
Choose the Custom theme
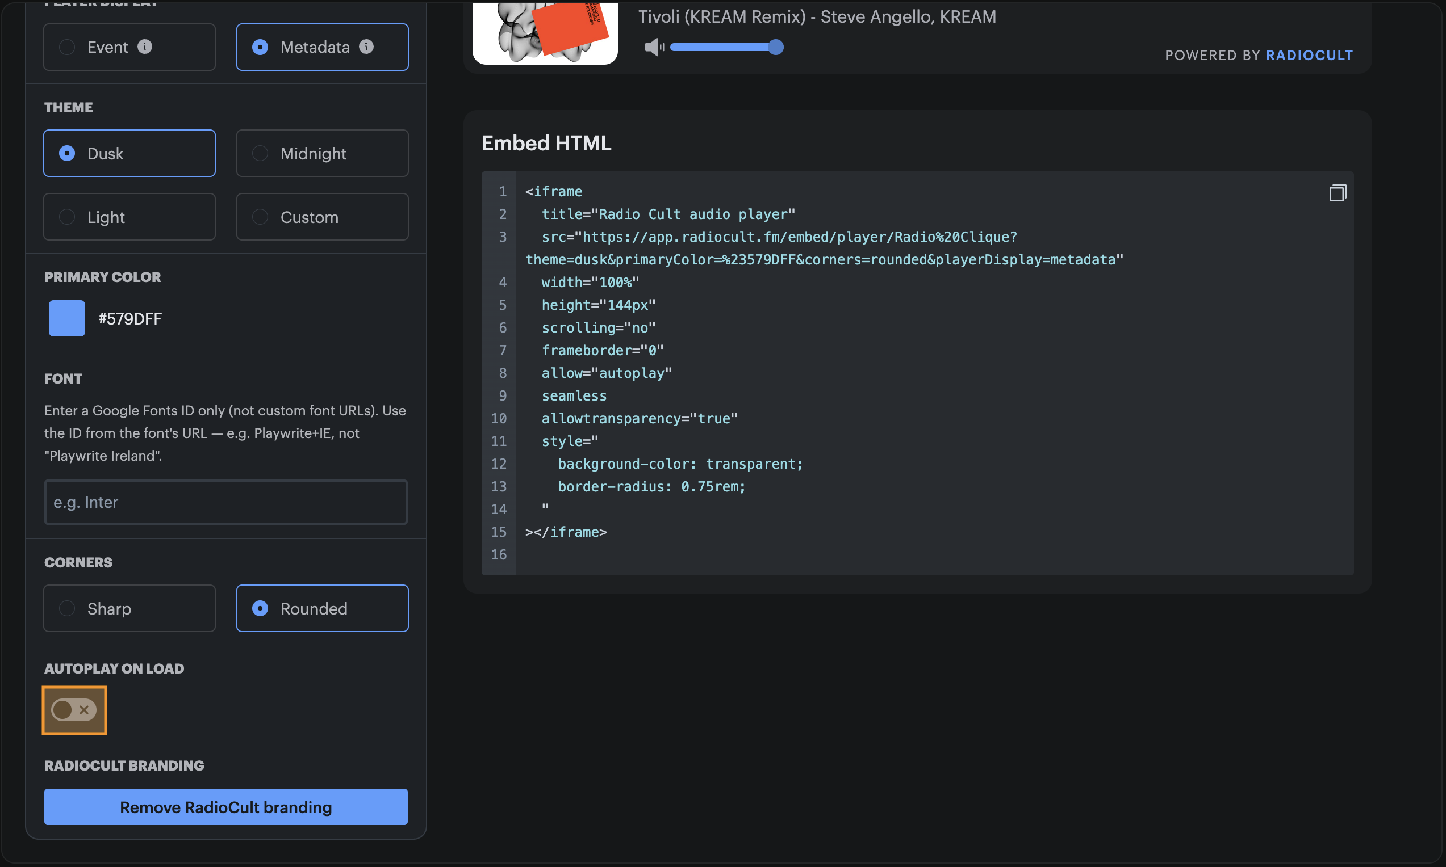point(322,217)
